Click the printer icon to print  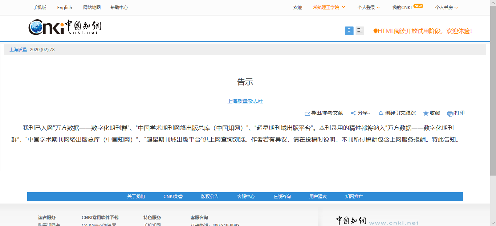click(450, 114)
